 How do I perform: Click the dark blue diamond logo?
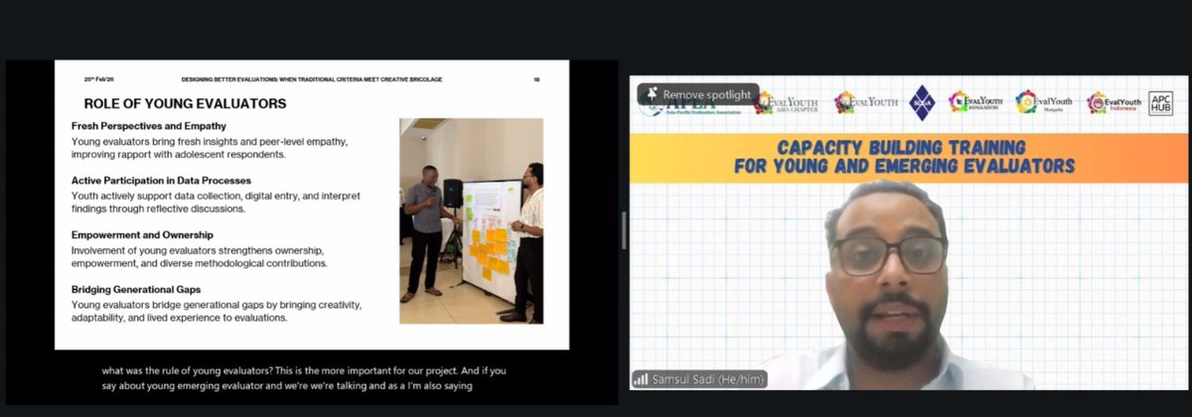[923, 102]
